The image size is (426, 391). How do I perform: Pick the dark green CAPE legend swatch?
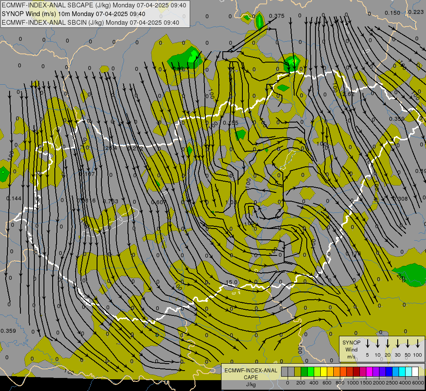pyautogui.click(x=304, y=372)
